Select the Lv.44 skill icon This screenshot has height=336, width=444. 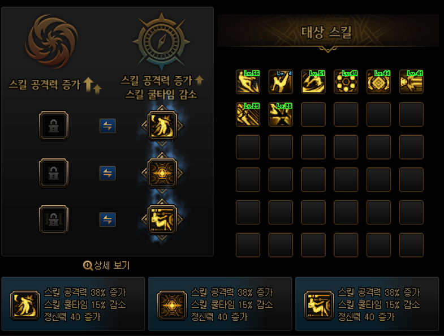378,82
